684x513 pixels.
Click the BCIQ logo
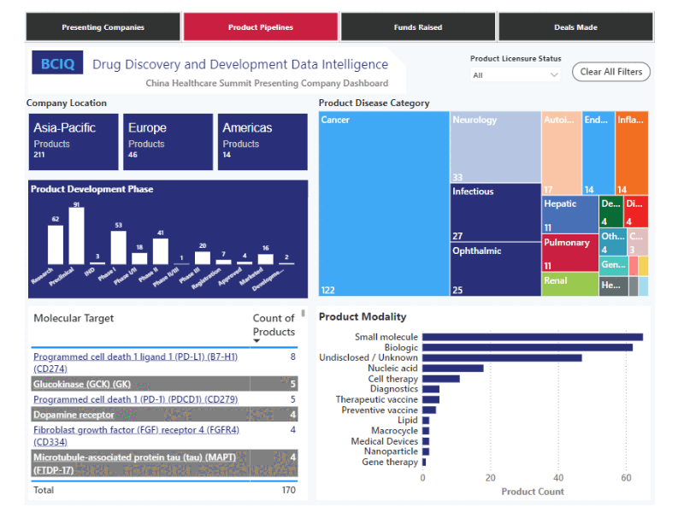[x=58, y=63]
